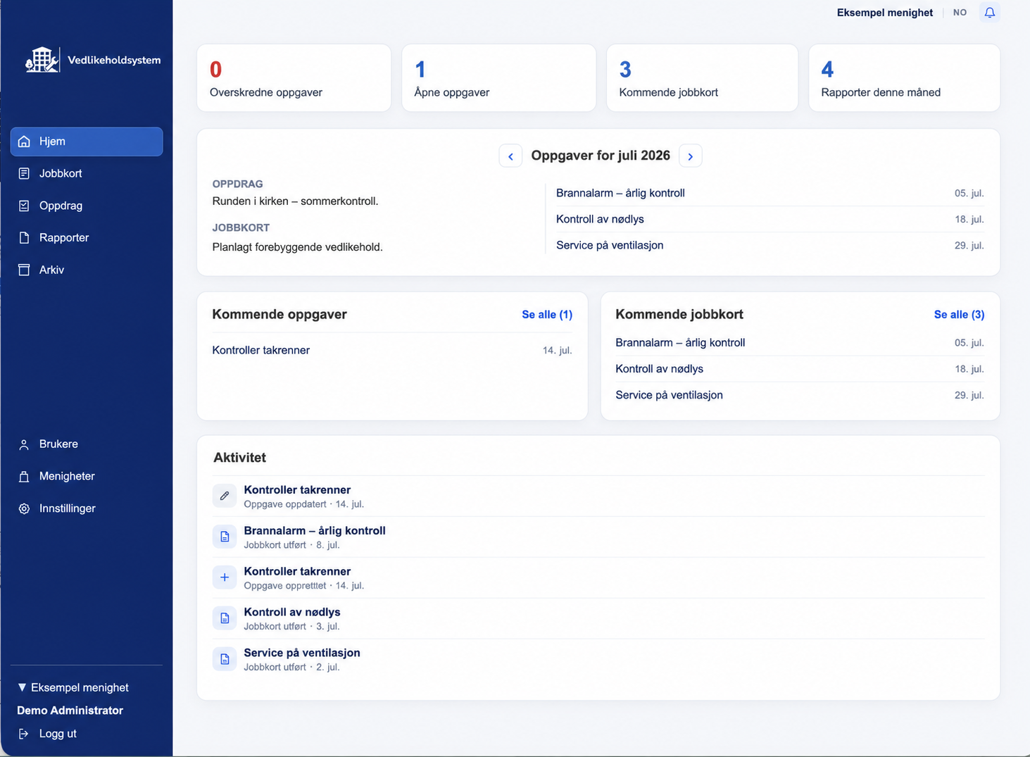The width and height of the screenshot is (1030, 757).
Task: Open the Rapporter denne måned card
Action: pos(904,78)
